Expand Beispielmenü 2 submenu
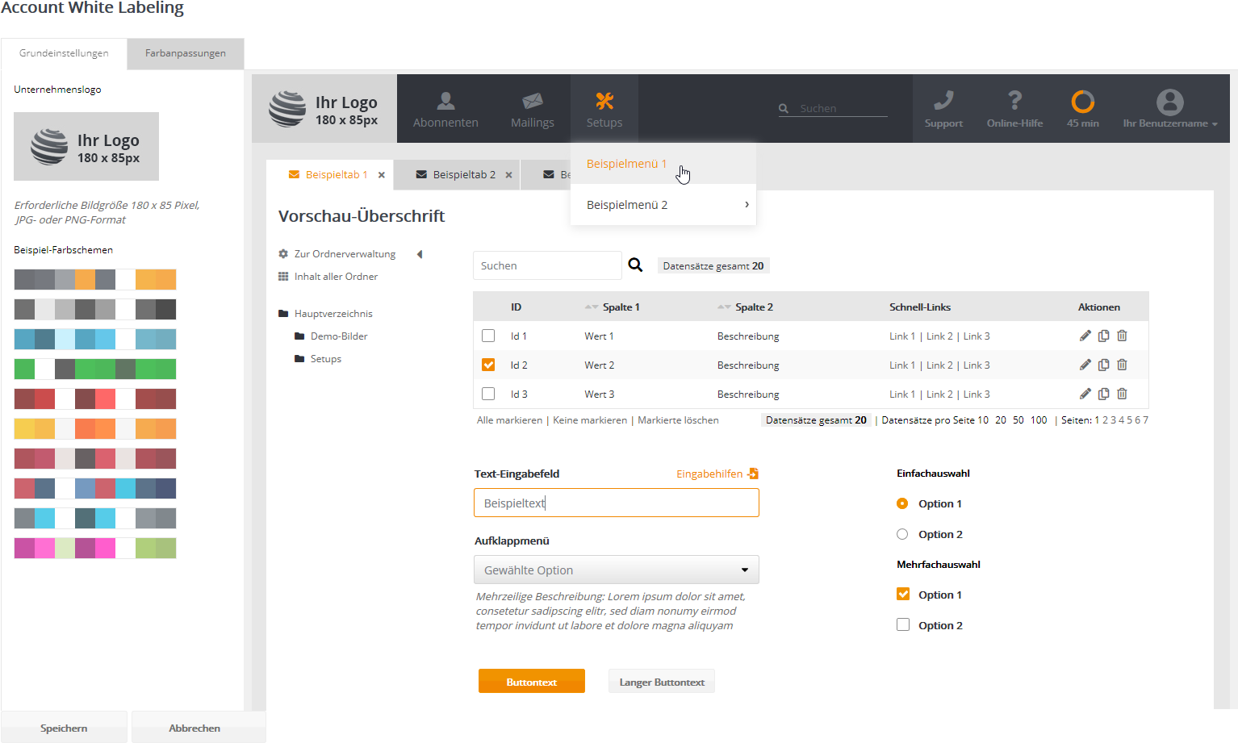Image resolution: width=1238 pixels, height=743 pixels. click(x=663, y=205)
